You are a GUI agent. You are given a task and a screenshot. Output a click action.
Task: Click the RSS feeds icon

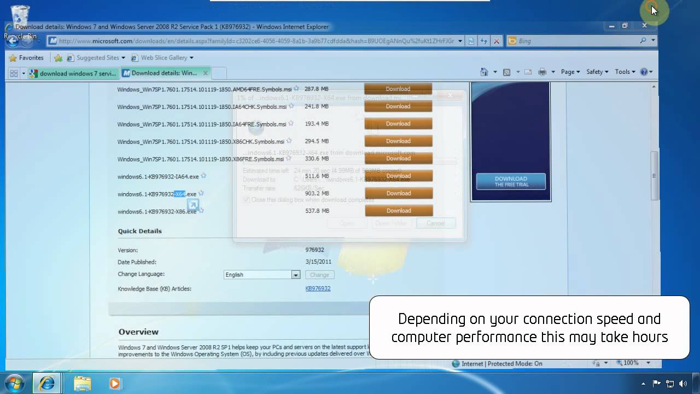[506, 72]
